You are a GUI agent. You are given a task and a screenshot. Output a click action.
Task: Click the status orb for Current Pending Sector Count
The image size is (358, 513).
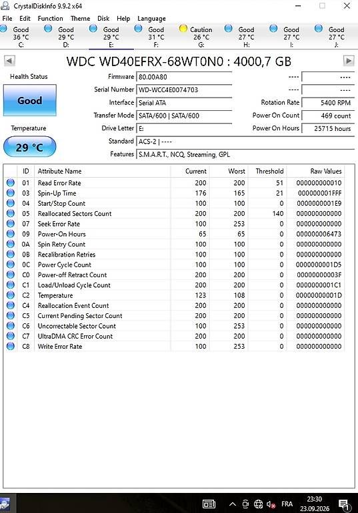11,315
